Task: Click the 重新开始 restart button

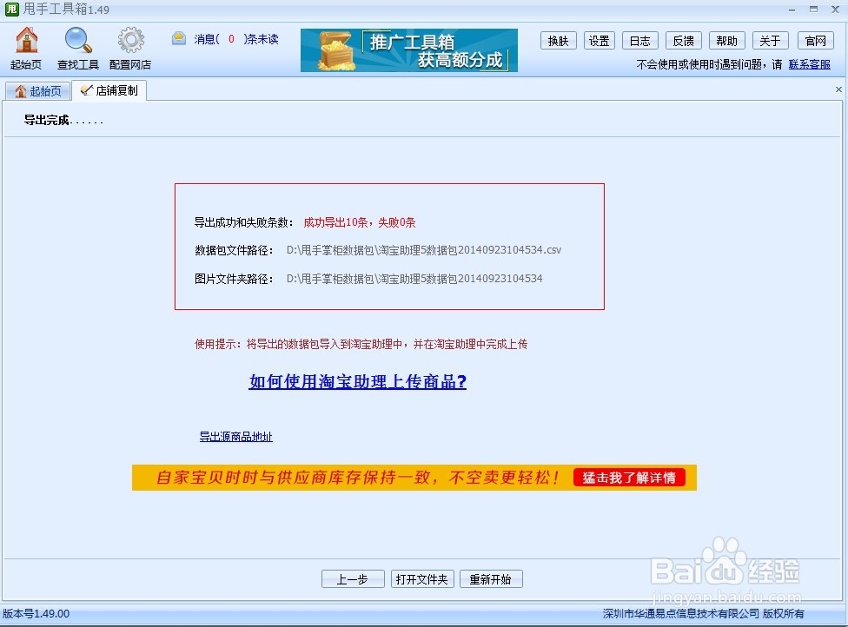Action: tap(491, 579)
